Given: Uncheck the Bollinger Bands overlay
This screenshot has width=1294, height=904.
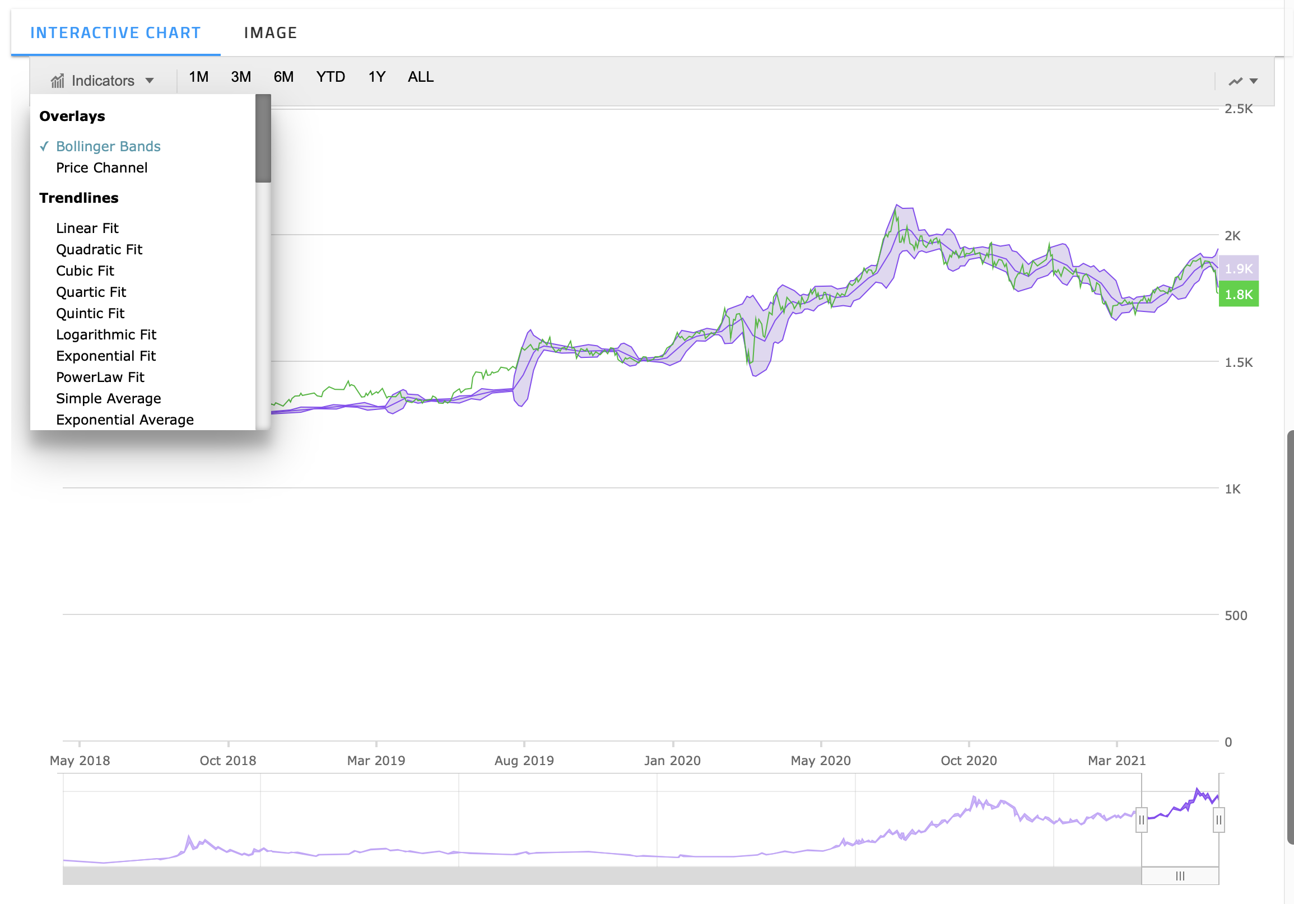Looking at the screenshot, I should (108, 147).
